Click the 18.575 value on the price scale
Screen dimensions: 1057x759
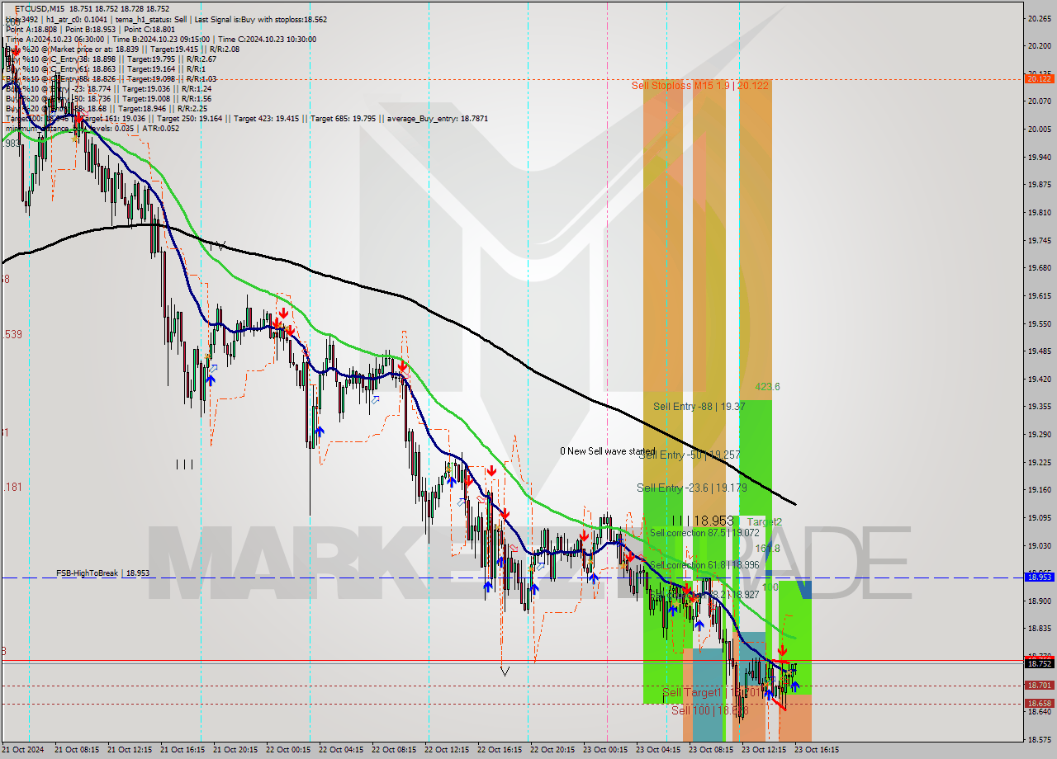click(x=1039, y=738)
